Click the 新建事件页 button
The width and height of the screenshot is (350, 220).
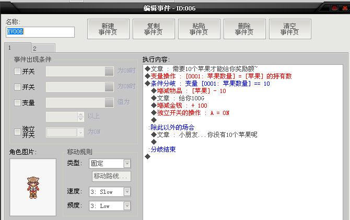(108, 29)
